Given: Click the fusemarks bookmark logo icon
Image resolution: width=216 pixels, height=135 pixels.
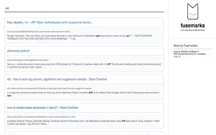Looking at the screenshot, I should click(x=193, y=11).
